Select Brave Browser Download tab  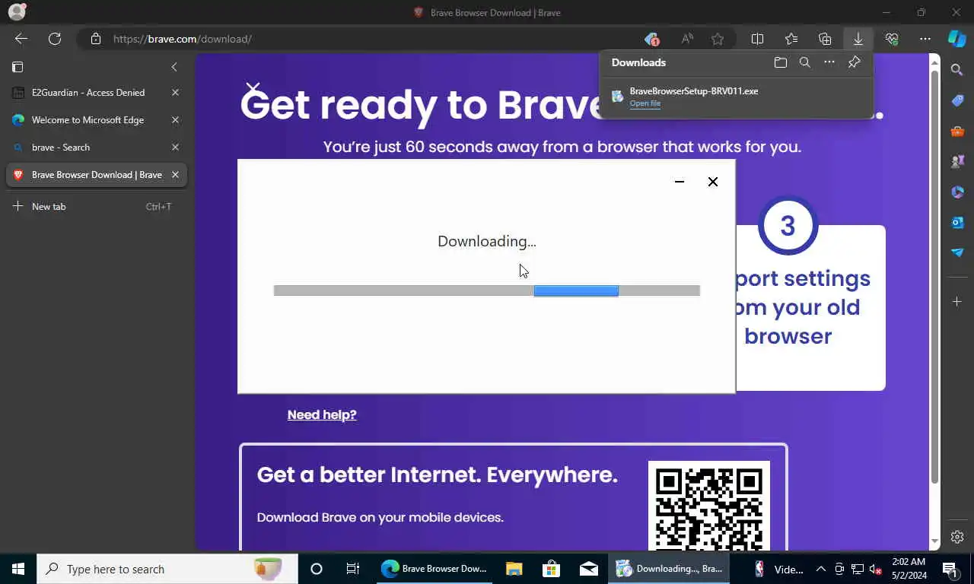point(96,175)
